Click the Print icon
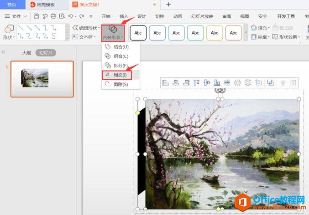 53,16
